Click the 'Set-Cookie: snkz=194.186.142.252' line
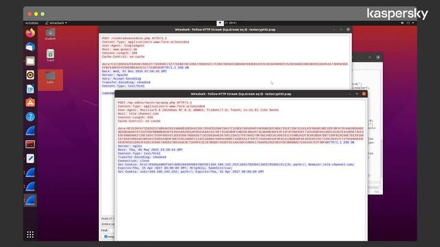 pyautogui.click(x=191, y=172)
